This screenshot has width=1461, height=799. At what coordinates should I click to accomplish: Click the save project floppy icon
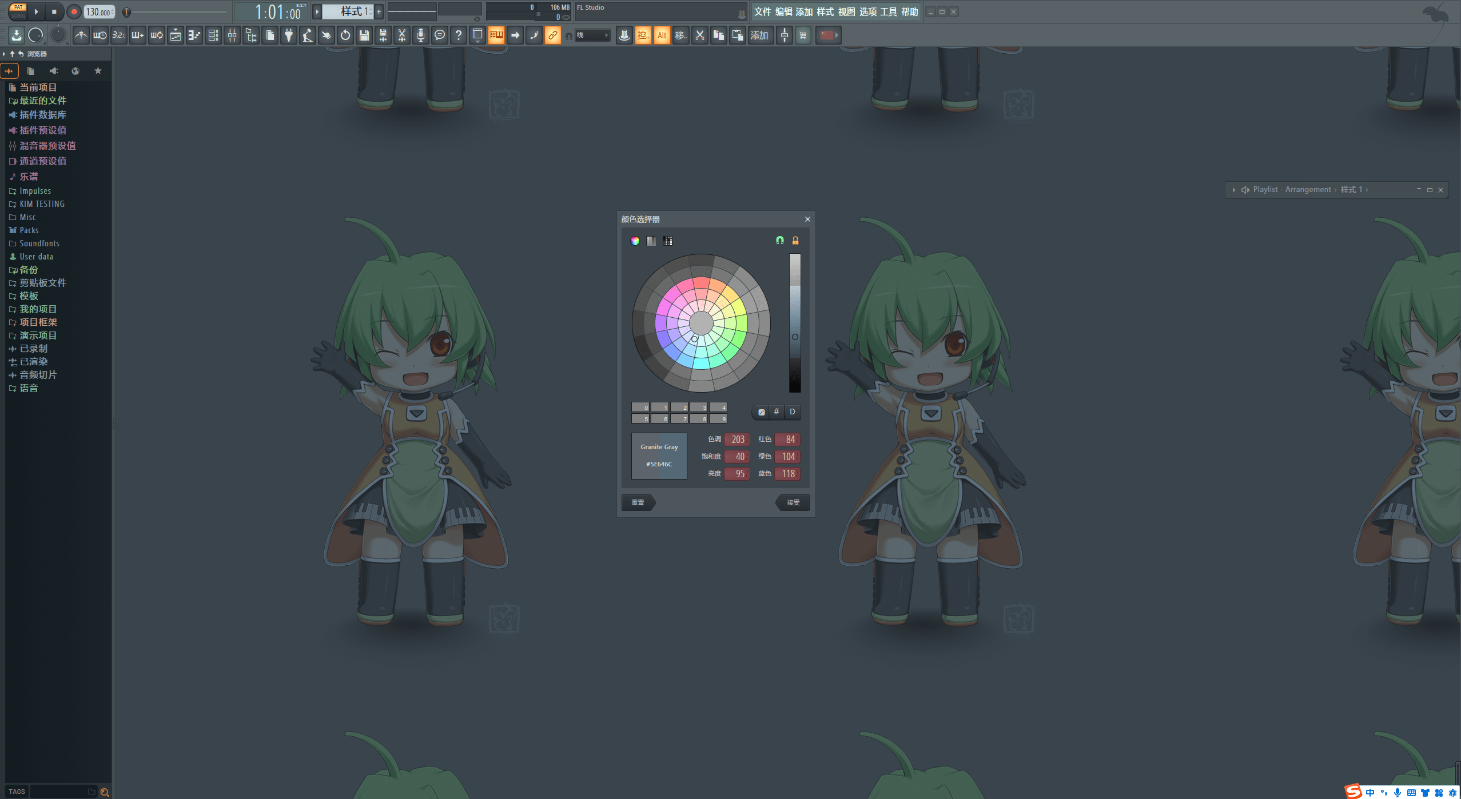point(364,35)
